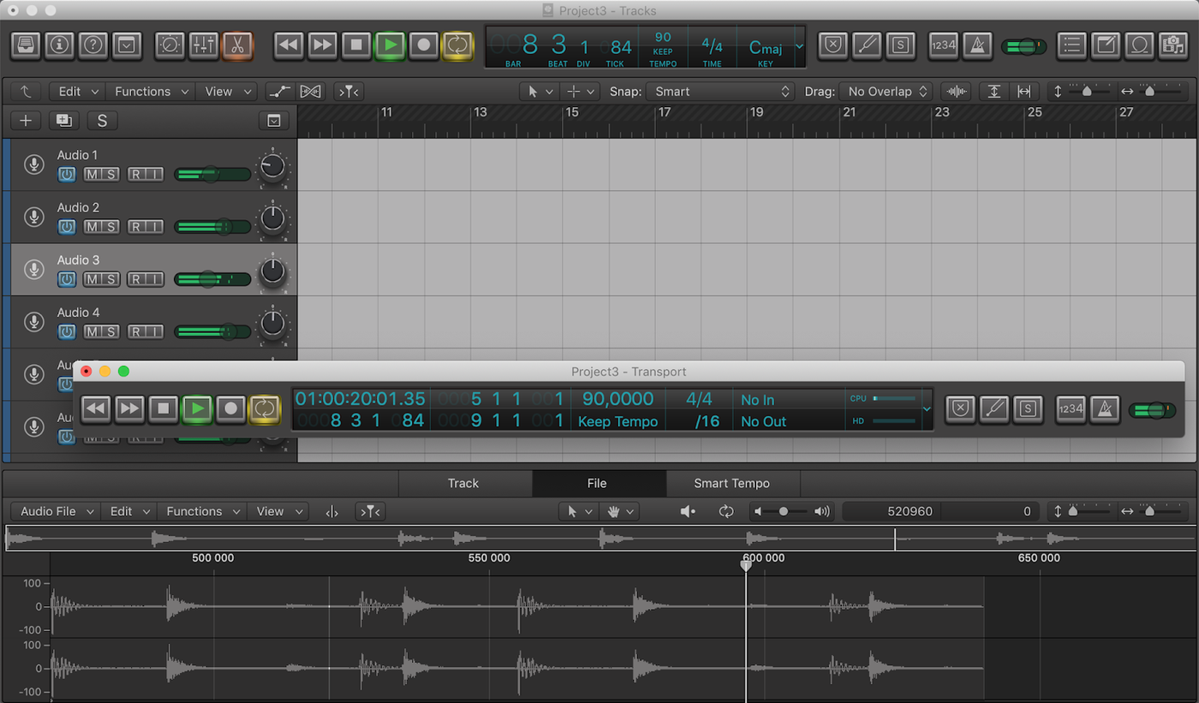Open the Edit menu in File editor
The width and height of the screenshot is (1199, 703).
[x=128, y=511]
